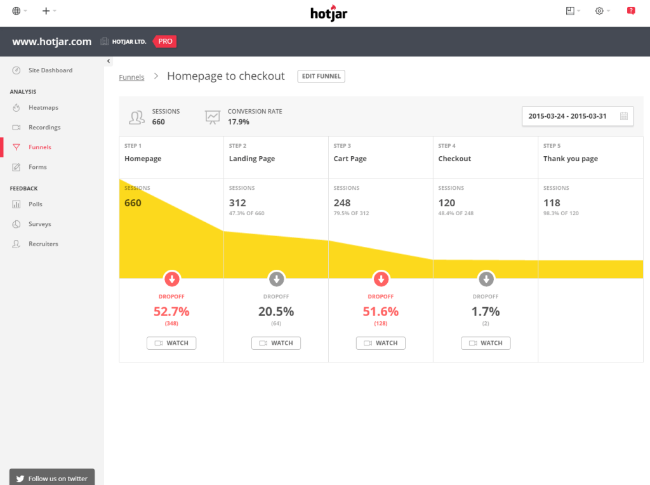The image size is (650, 485).
Task: Click the Follow us on Twitter button
Action: 52,478
